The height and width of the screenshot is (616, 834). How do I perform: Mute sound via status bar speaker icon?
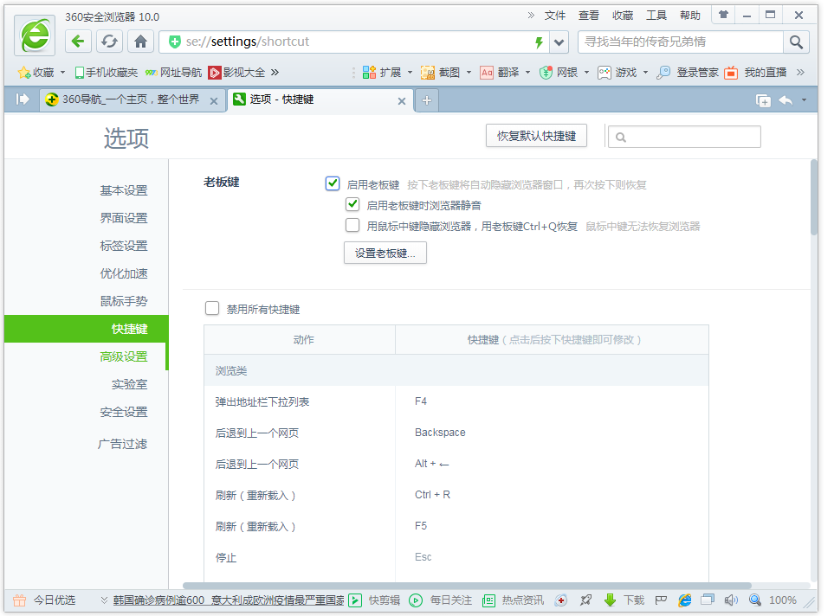click(x=730, y=600)
